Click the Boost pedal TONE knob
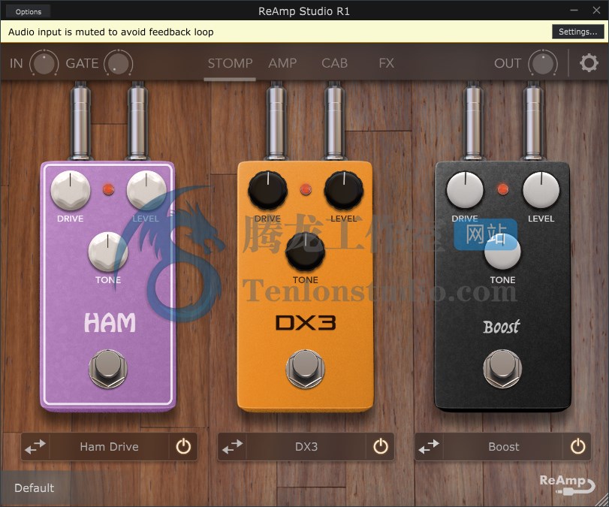The image size is (609, 507). coord(502,252)
